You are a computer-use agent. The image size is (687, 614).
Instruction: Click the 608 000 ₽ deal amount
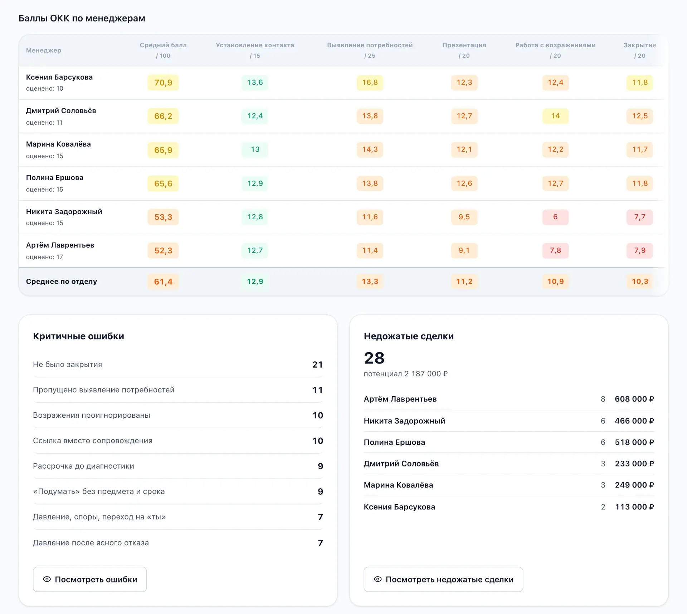[x=634, y=399]
